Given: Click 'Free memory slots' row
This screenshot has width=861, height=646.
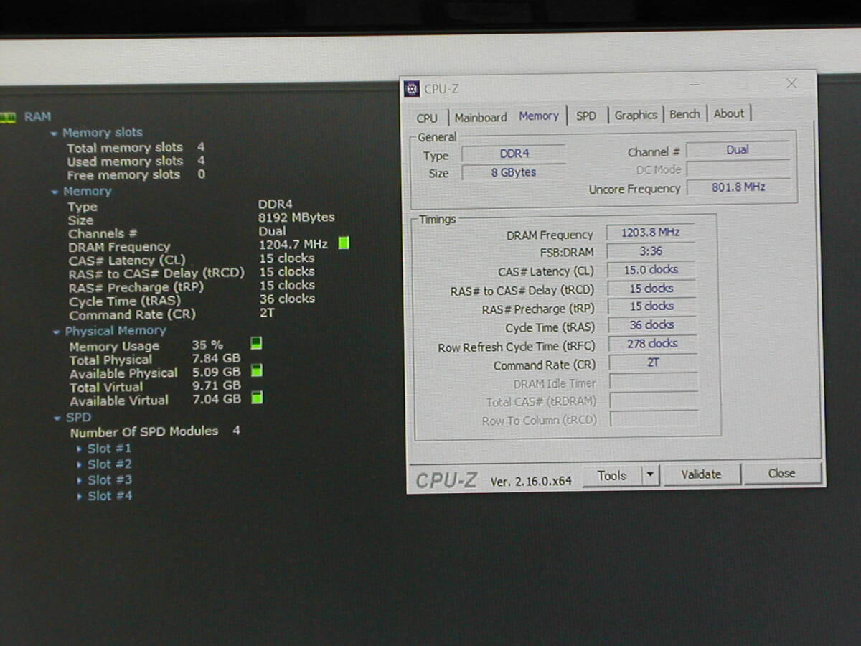Looking at the screenshot, I should pyautogui.click(x=136, y=174).
